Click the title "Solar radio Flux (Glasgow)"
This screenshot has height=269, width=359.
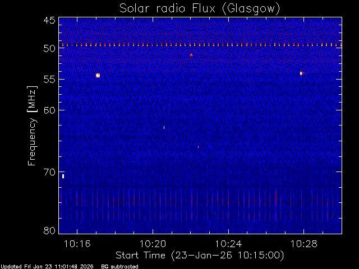[x=200, y=9]
